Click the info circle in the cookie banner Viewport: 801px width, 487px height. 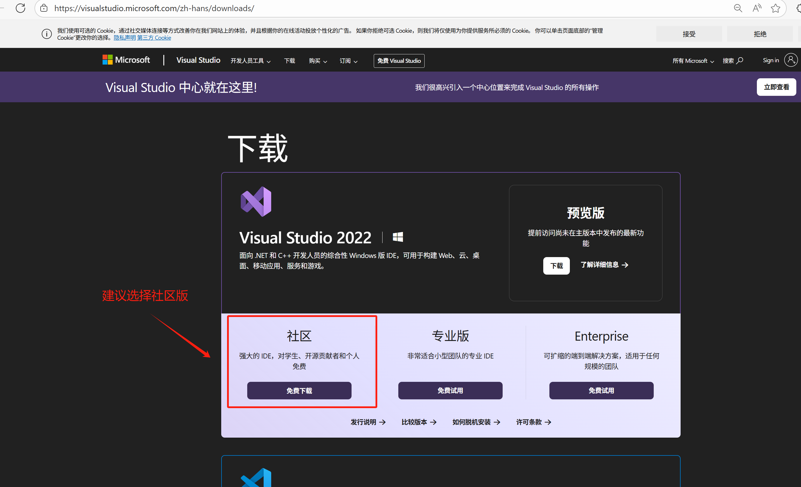click(x=46, y=34)
